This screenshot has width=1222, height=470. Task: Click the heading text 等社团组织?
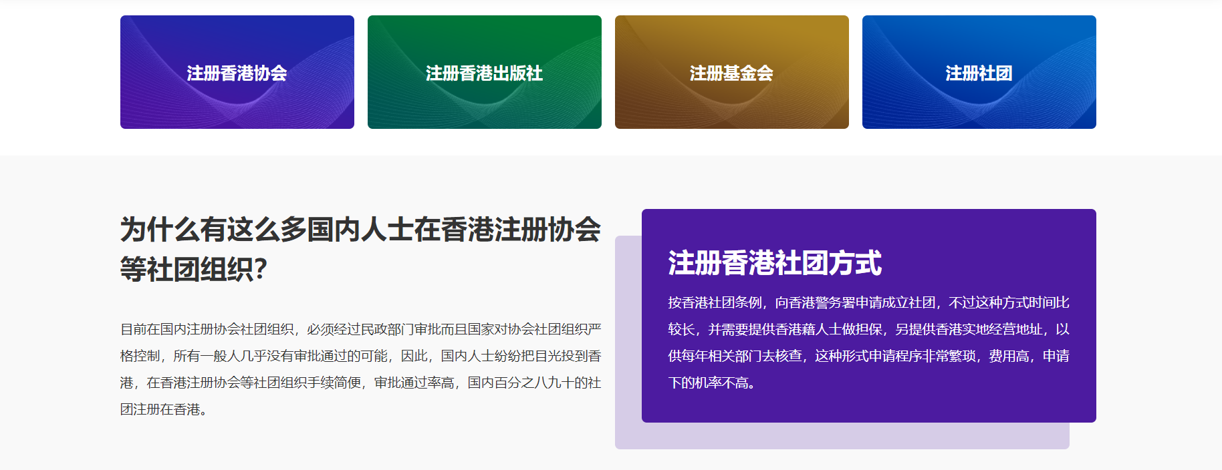[x=194, y=270]
